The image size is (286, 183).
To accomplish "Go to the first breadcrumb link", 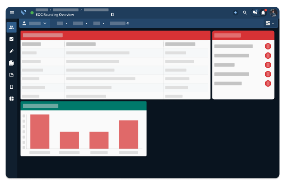I will (x=42, y=10).
